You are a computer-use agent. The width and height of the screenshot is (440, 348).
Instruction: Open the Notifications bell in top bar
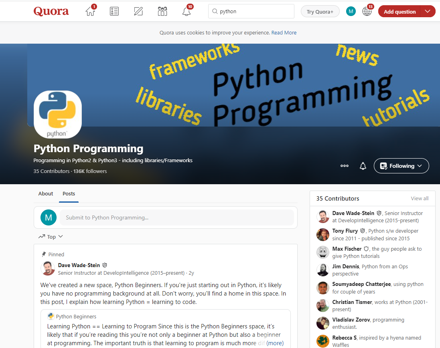click(187, 12)
